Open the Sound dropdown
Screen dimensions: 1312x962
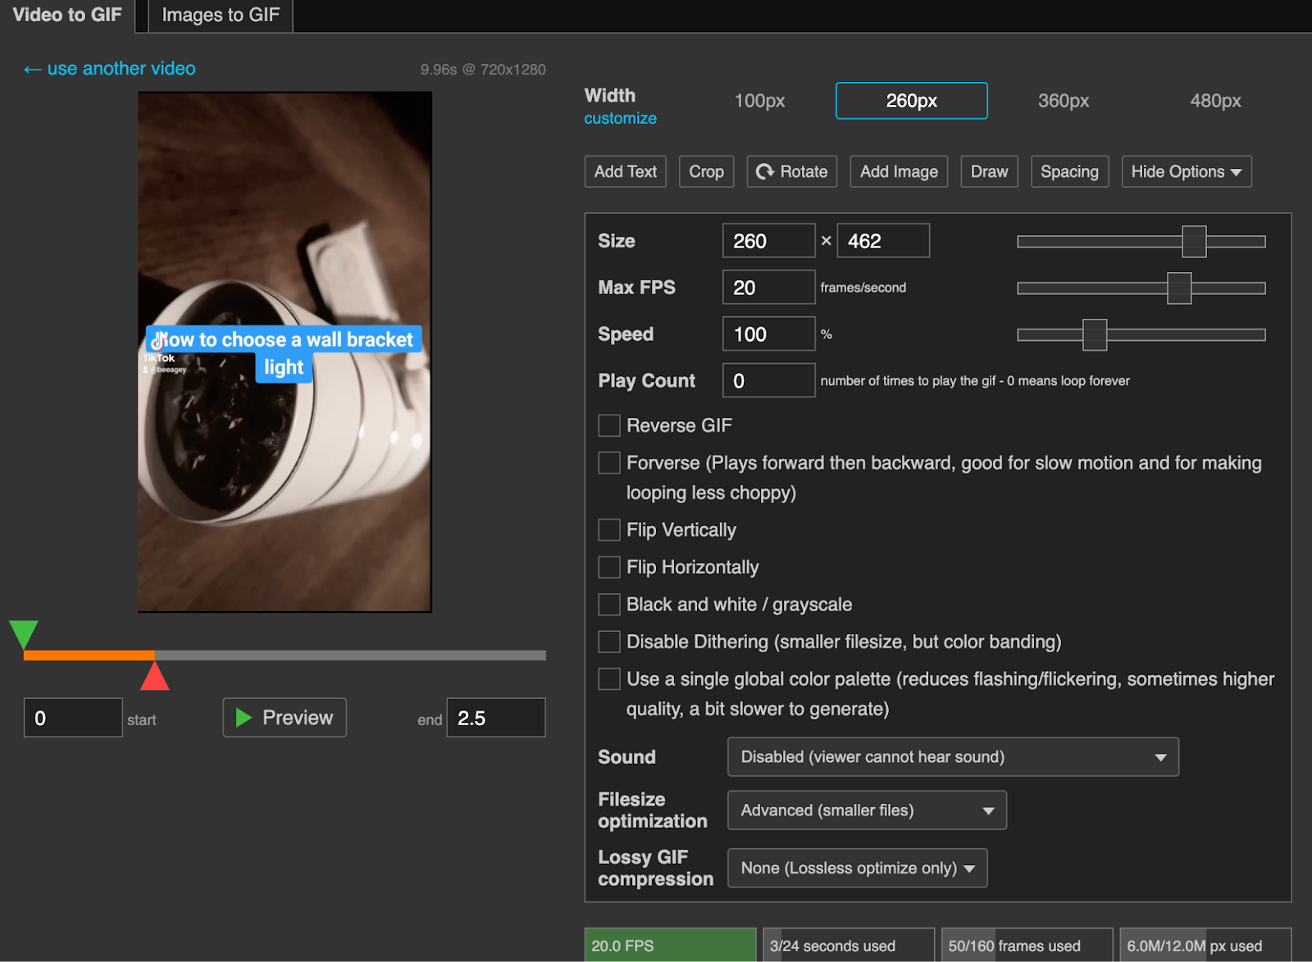click(951, 756)
